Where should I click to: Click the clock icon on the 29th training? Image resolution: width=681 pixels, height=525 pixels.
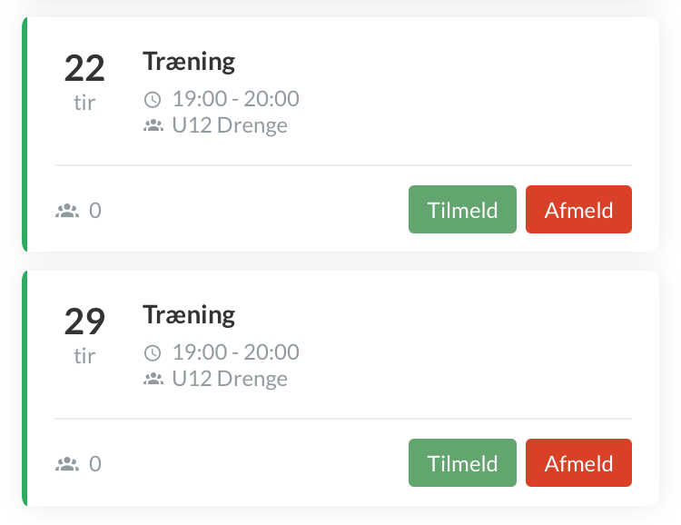tap(153, 353)
